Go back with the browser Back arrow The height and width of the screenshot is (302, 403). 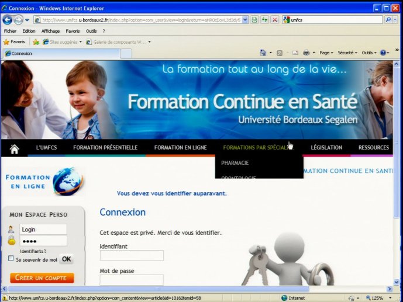(8, 20)
